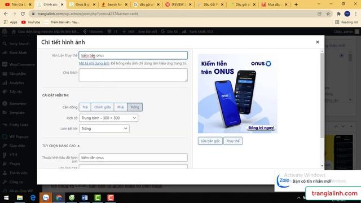Open Microsoft Word from the taskbar

[x=85, y=198]
